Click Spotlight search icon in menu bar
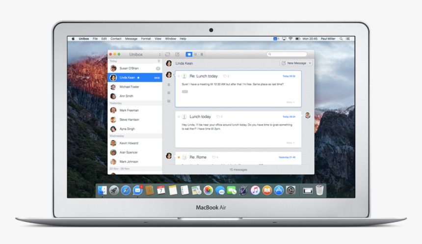 [x=341, y=39]
